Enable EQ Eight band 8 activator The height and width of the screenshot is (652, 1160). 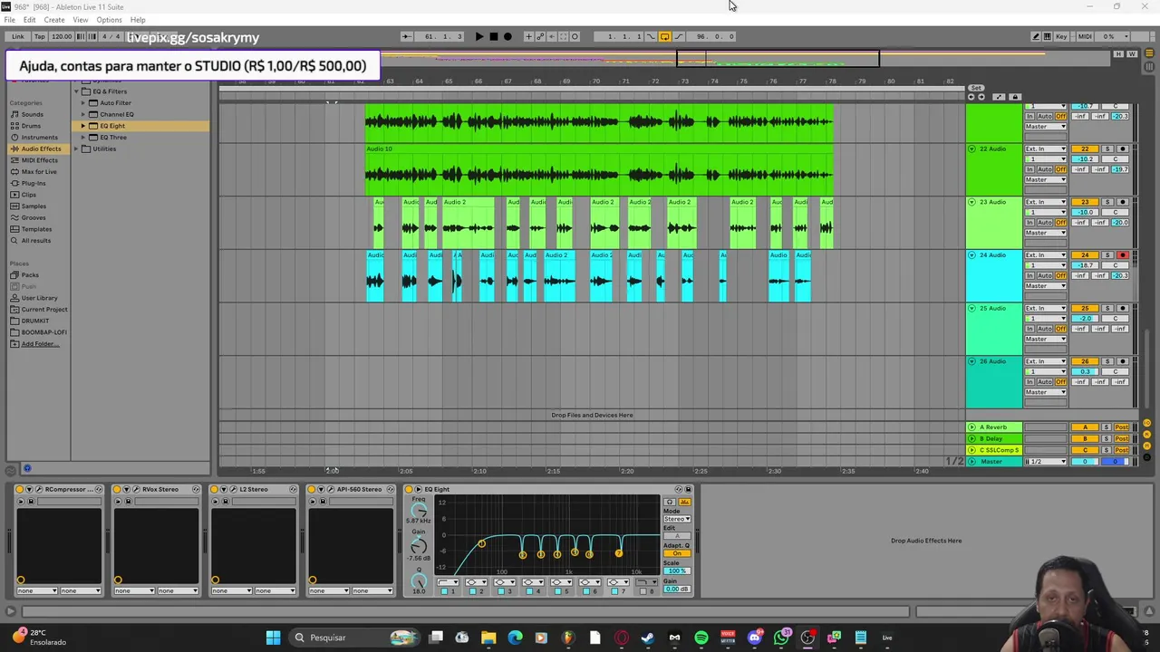pyautogui.click(x=644, y=591)
